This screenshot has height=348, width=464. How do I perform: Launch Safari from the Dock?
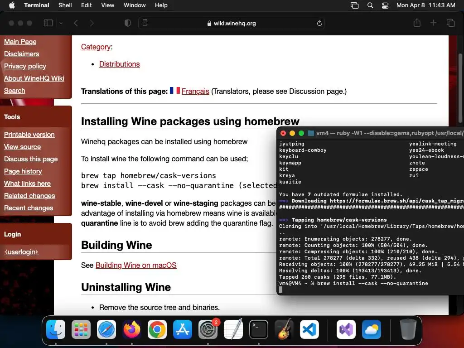(x=106, y=329)
